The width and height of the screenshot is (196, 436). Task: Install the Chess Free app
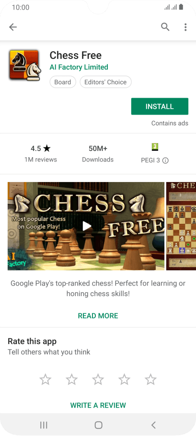point(160,106)
